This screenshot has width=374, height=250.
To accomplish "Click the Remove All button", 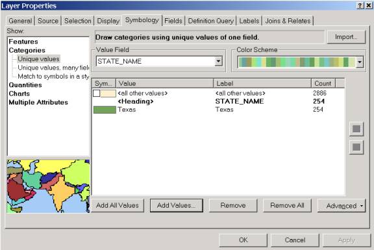I will (287, 205).
